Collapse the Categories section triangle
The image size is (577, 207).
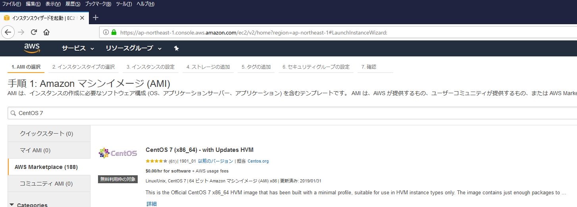pos(12,205)
